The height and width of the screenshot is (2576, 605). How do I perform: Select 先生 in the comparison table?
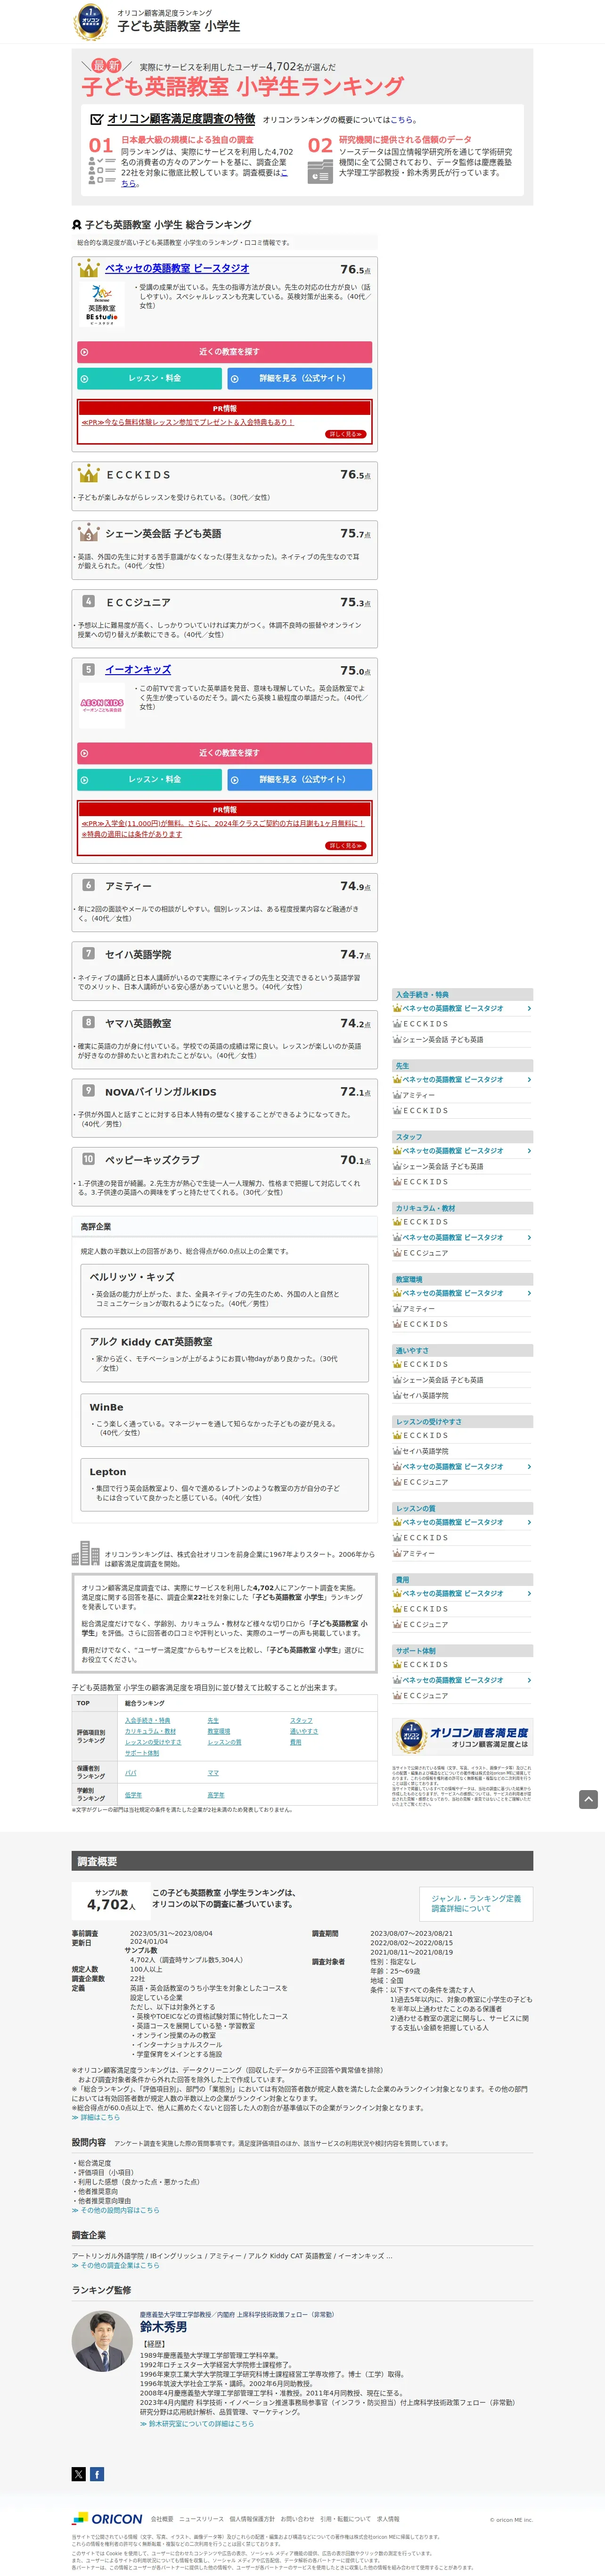(213, 1720)
